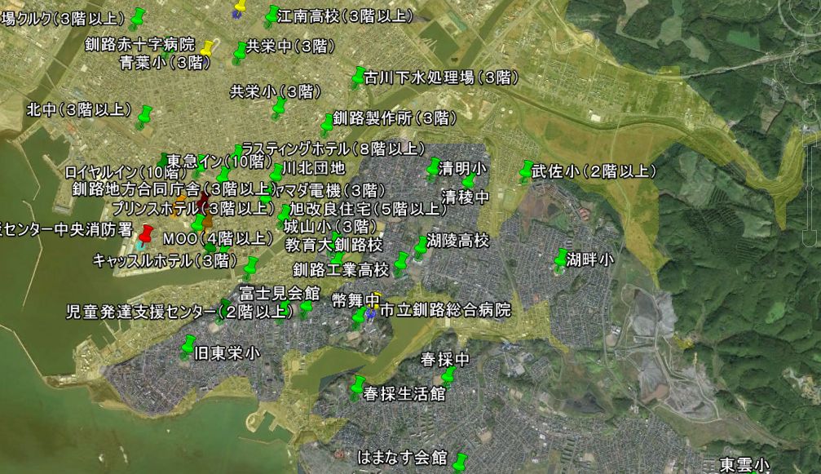Click the キャッスルホテル placemark label
The height and width of the screenshot is (474, 821).
[x=165, y=260]
